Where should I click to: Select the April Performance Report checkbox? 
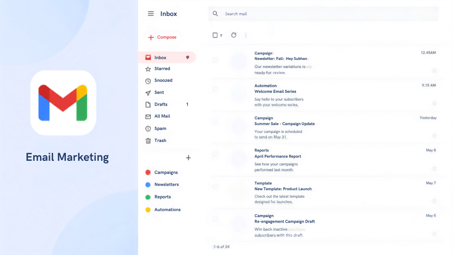(x=215, y=154)
